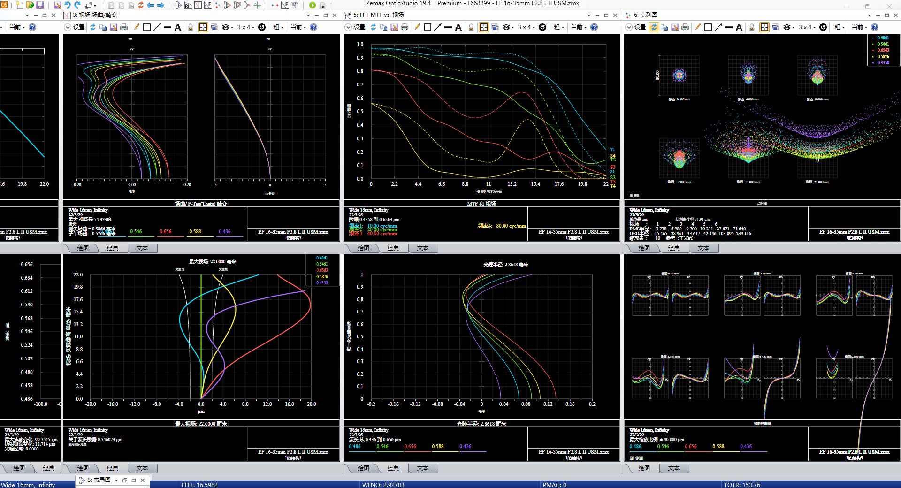Click the Undo arrow in main toolbar
This screenshot has width=901, height=488.
[x=68, y=5]
